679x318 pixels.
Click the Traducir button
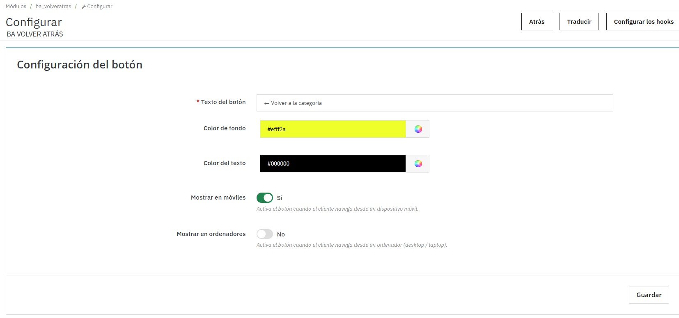pyautogui.click(x=579, y=22)
